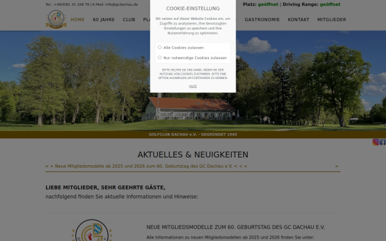Screen dimensions: 386x241
Task: Open the Facebook page icon
Action: [x=383, y=142]
